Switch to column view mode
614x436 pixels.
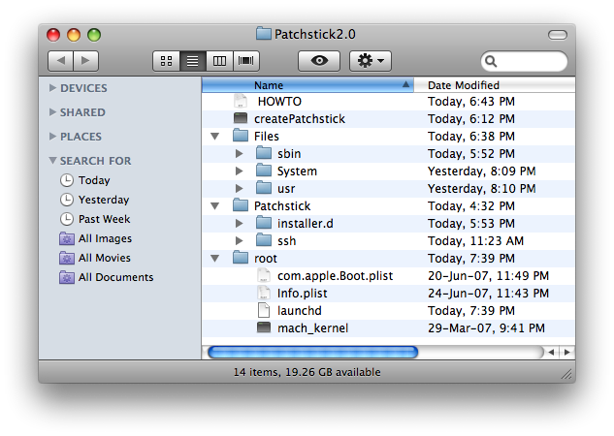pyautogui.click(x=219, y=61)
